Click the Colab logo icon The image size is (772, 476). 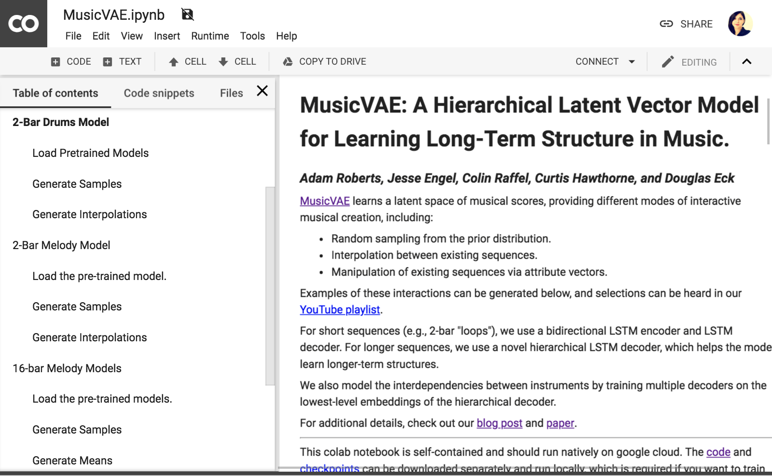click(23, 24)
